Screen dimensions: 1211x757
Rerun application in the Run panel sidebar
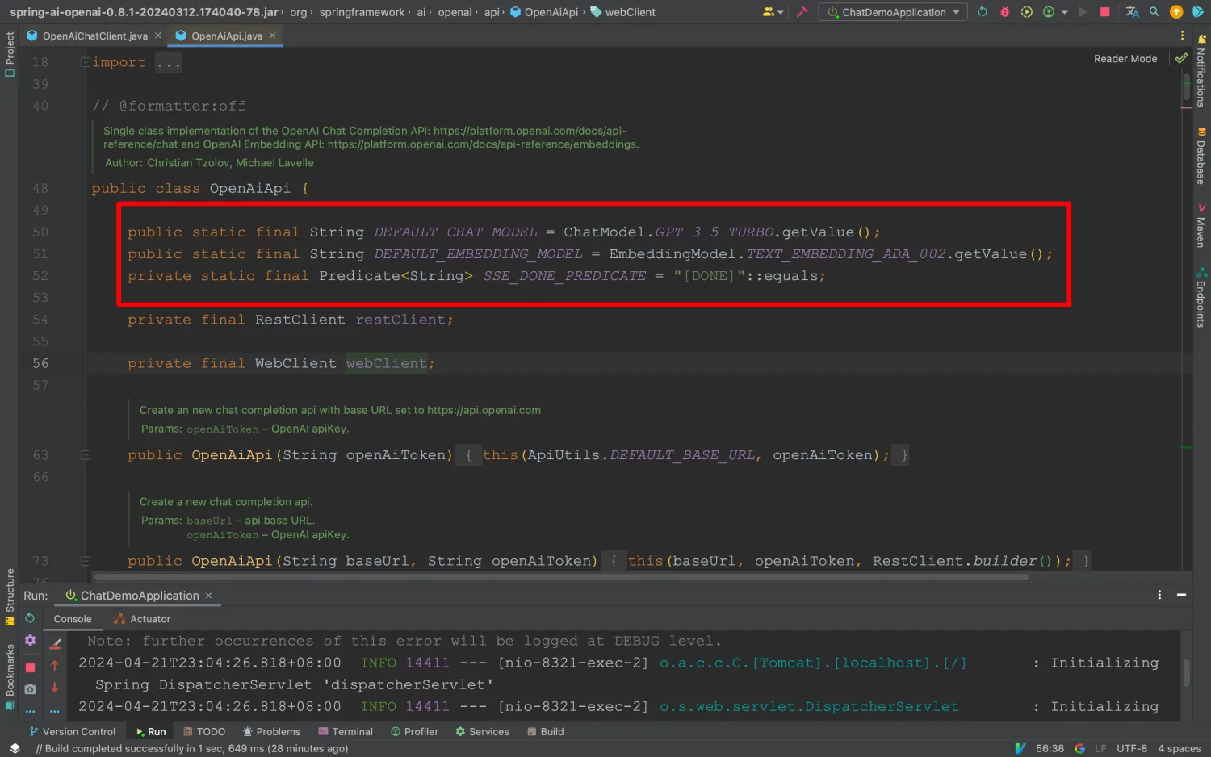point(30,618)
